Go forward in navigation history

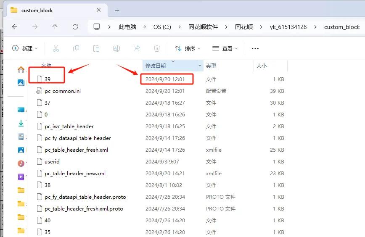click(x=35, y=27)
